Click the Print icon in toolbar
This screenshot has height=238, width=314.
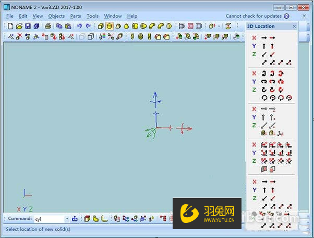click(50, 26)
